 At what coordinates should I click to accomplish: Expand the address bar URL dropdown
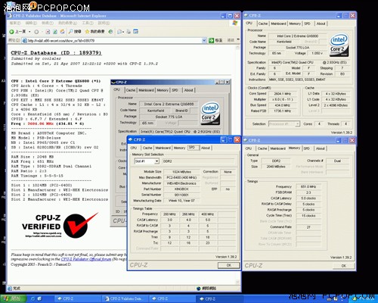(x=204, y=40)
